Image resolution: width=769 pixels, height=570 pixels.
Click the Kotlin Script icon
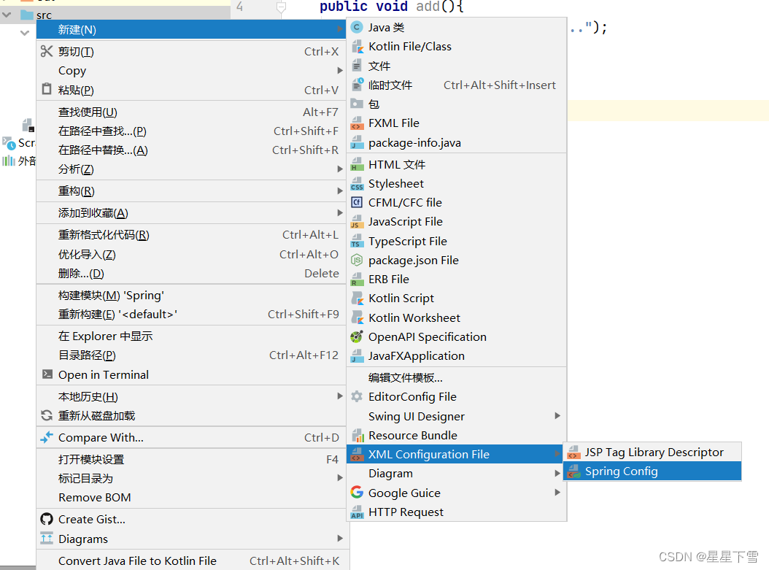point(357,299)
